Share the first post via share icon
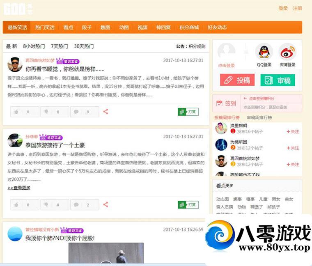The height and width of the screenshot is (266, 312). click(106, 112)
